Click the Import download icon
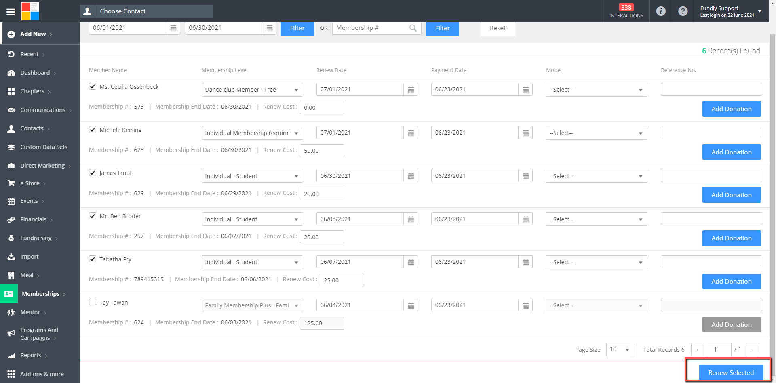This screenshot has height=383, width=776. 11,257
